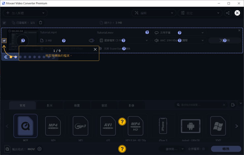Switch to the 裝置 devices tab
This screenshot has height=155, width=244.
pos(77,105)
